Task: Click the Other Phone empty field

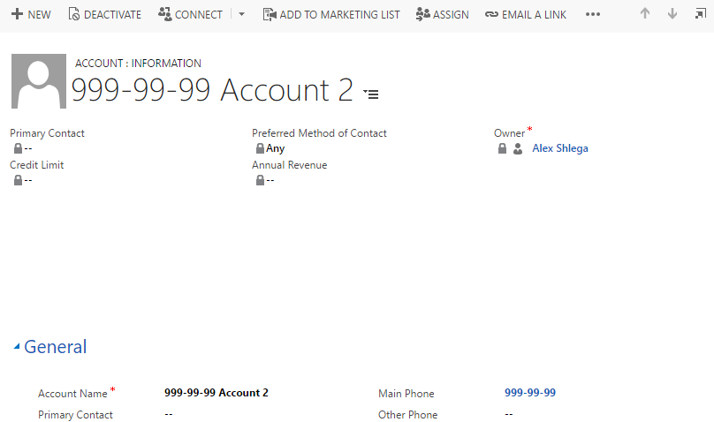Action: 509,414
